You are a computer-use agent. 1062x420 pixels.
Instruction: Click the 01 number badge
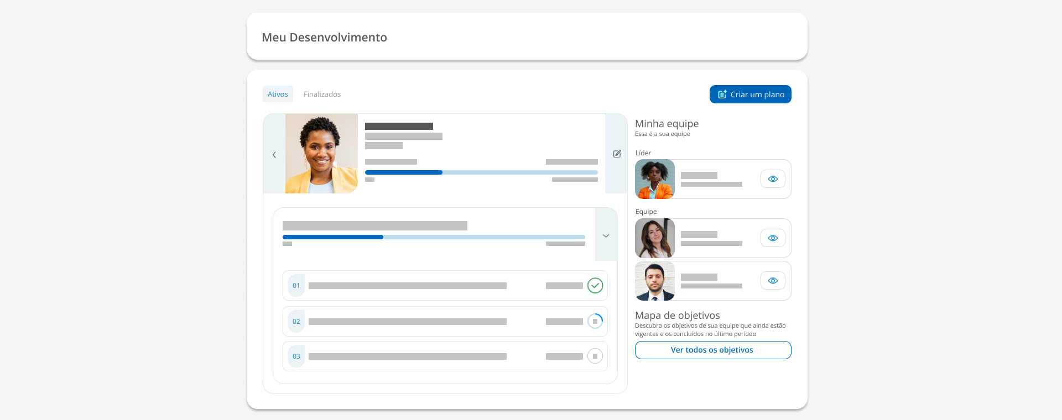point(296,286)
